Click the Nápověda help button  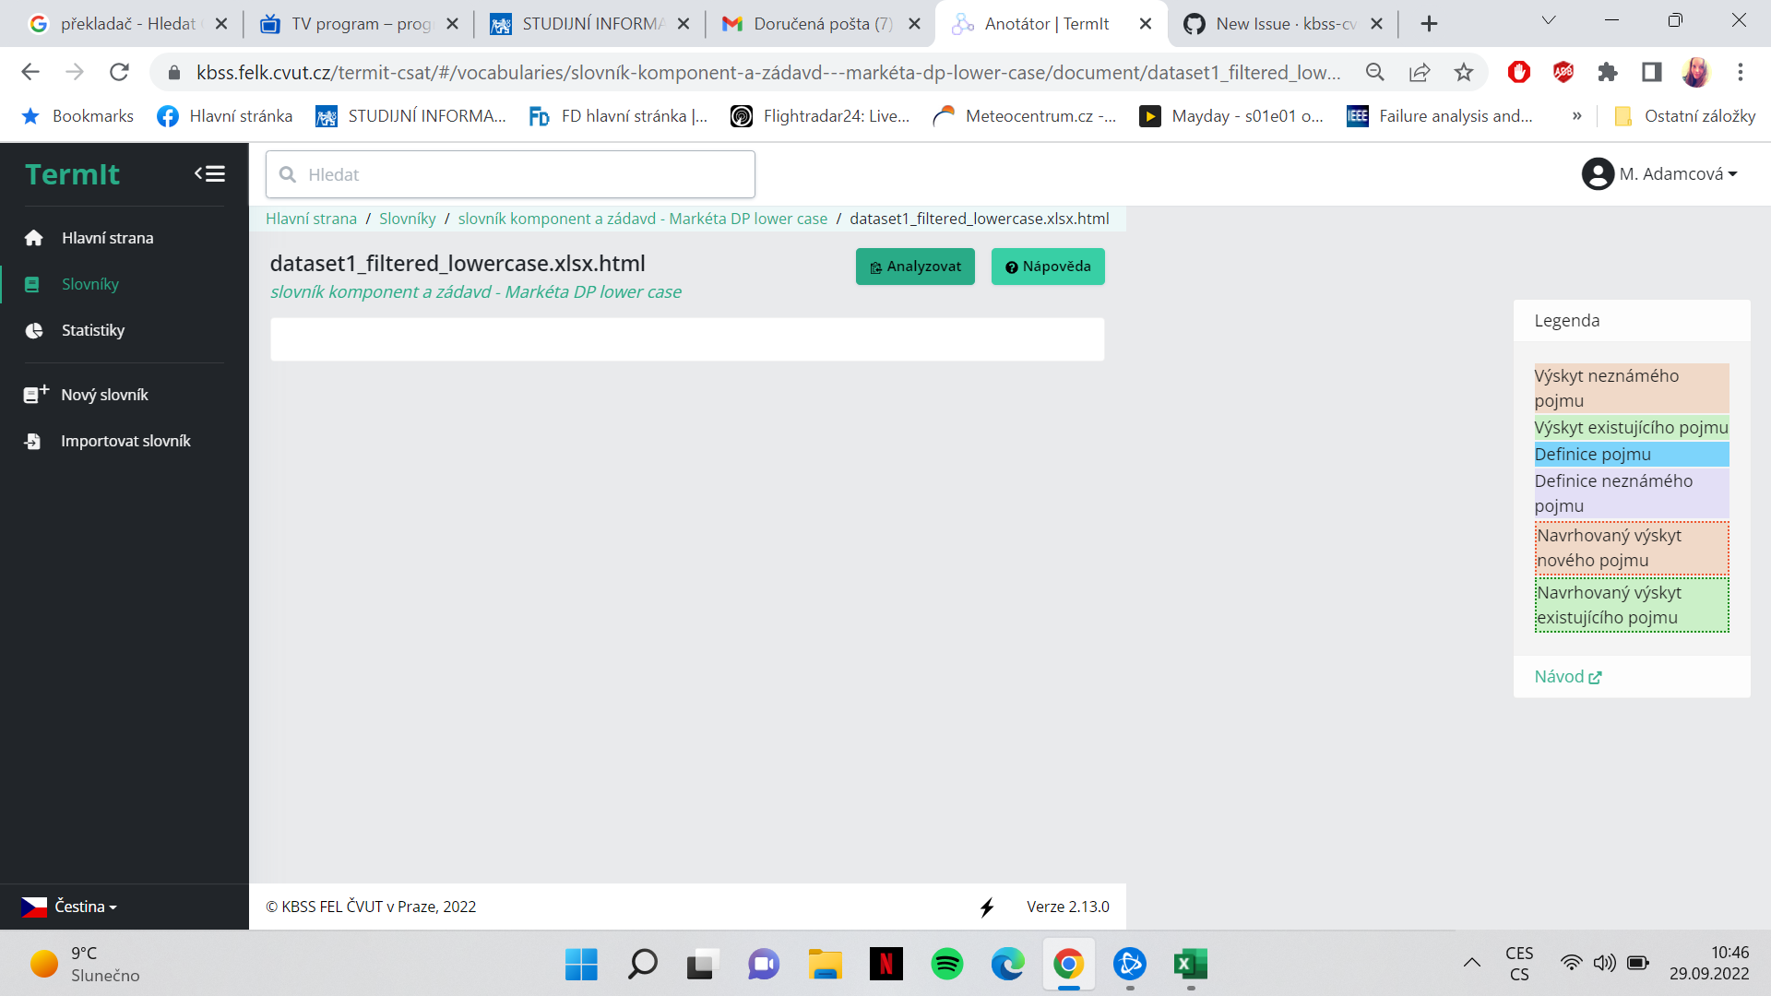(1048, 267)
